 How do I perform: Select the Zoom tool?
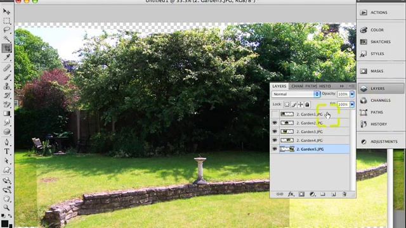[x=7, y=208]
